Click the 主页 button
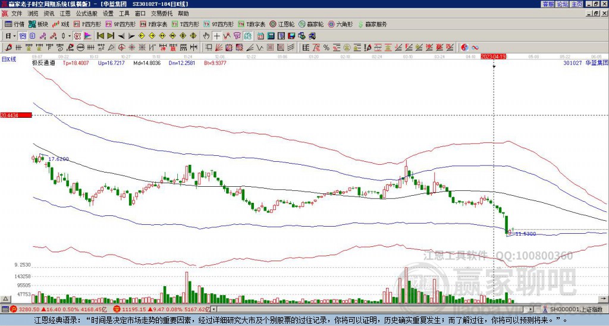 coord(577,4)
